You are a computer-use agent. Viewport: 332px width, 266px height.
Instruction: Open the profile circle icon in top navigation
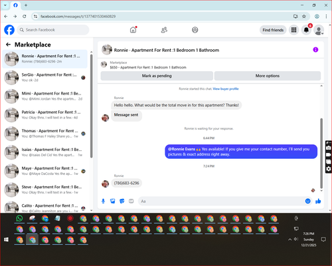(195, 30)
